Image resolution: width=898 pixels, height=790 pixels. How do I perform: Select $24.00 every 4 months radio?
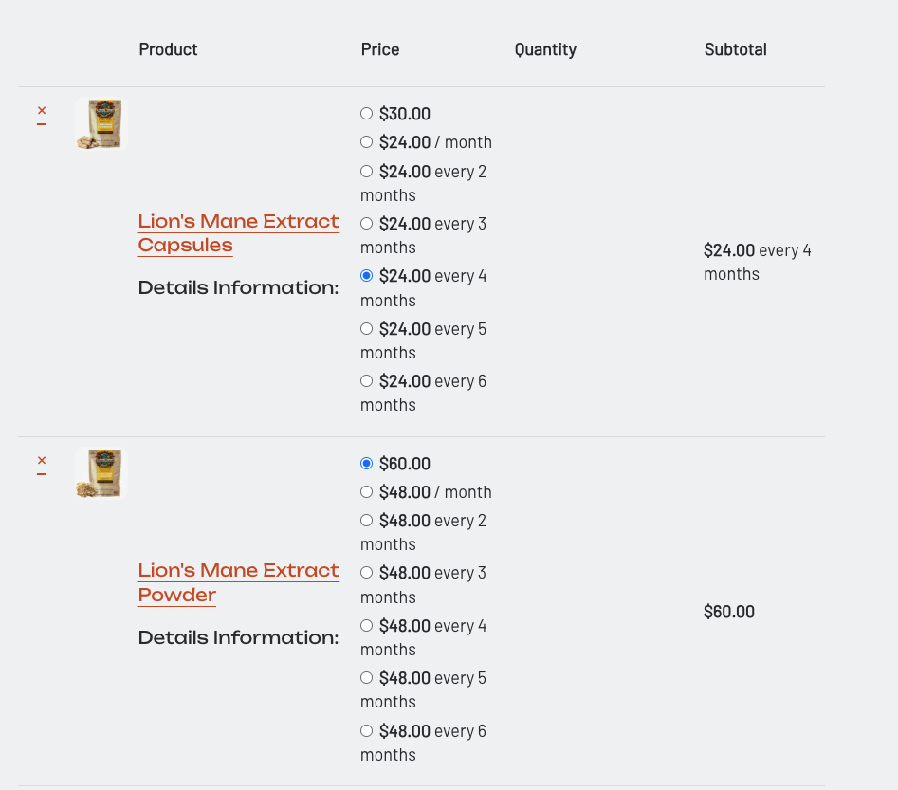point(367,276)
